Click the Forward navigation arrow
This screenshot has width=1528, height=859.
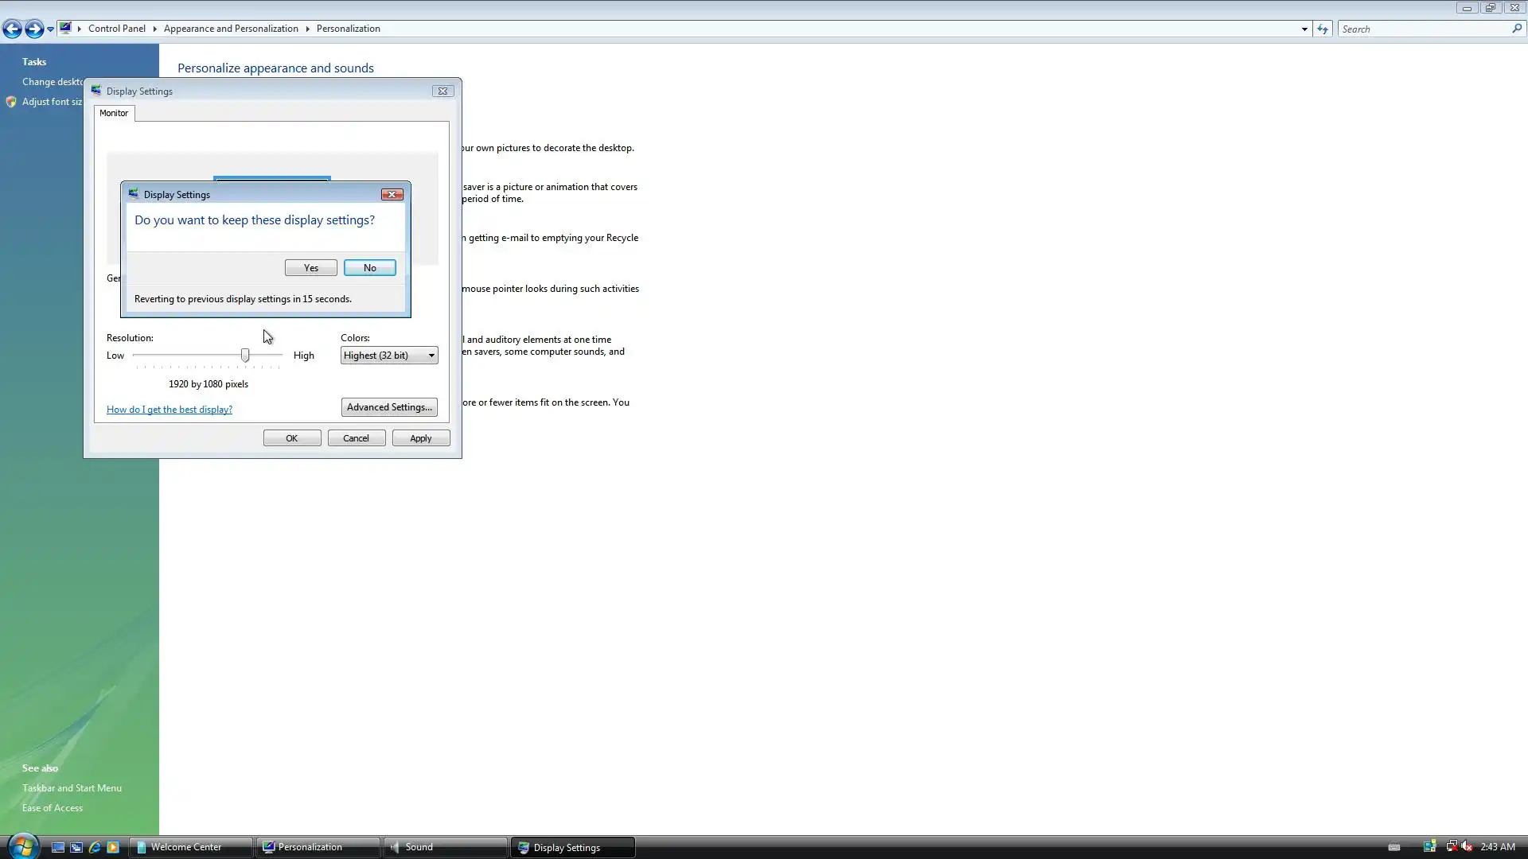33,29
